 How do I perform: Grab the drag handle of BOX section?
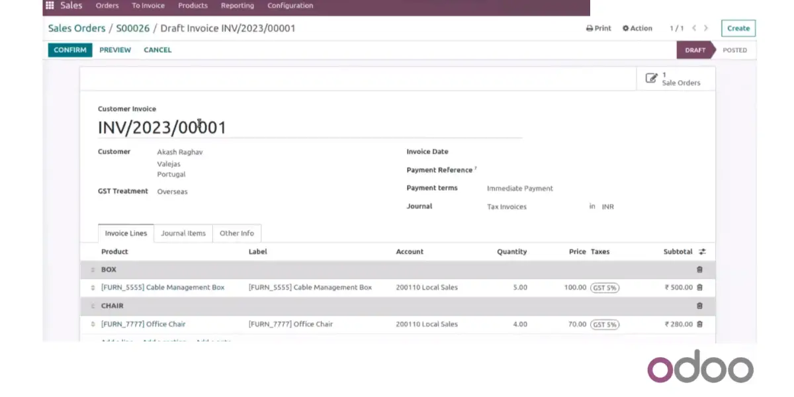(93, 270)
